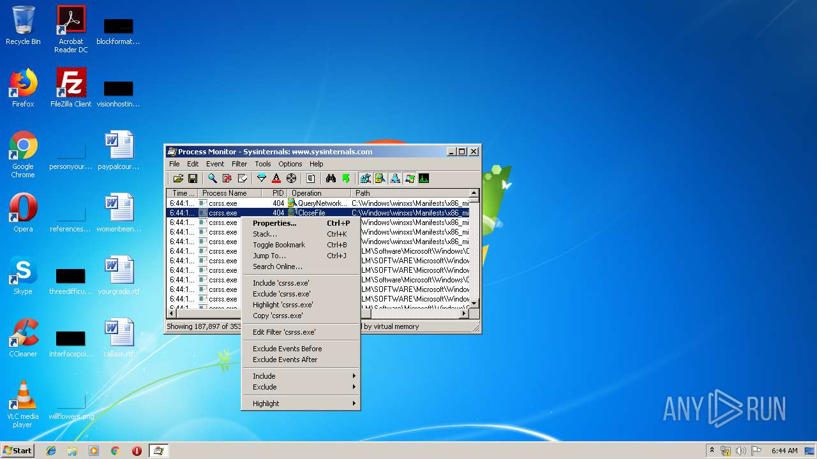Open VLC media player desktop icon
817x459 pixels.
pyautogui.click(x=23, y=404)
